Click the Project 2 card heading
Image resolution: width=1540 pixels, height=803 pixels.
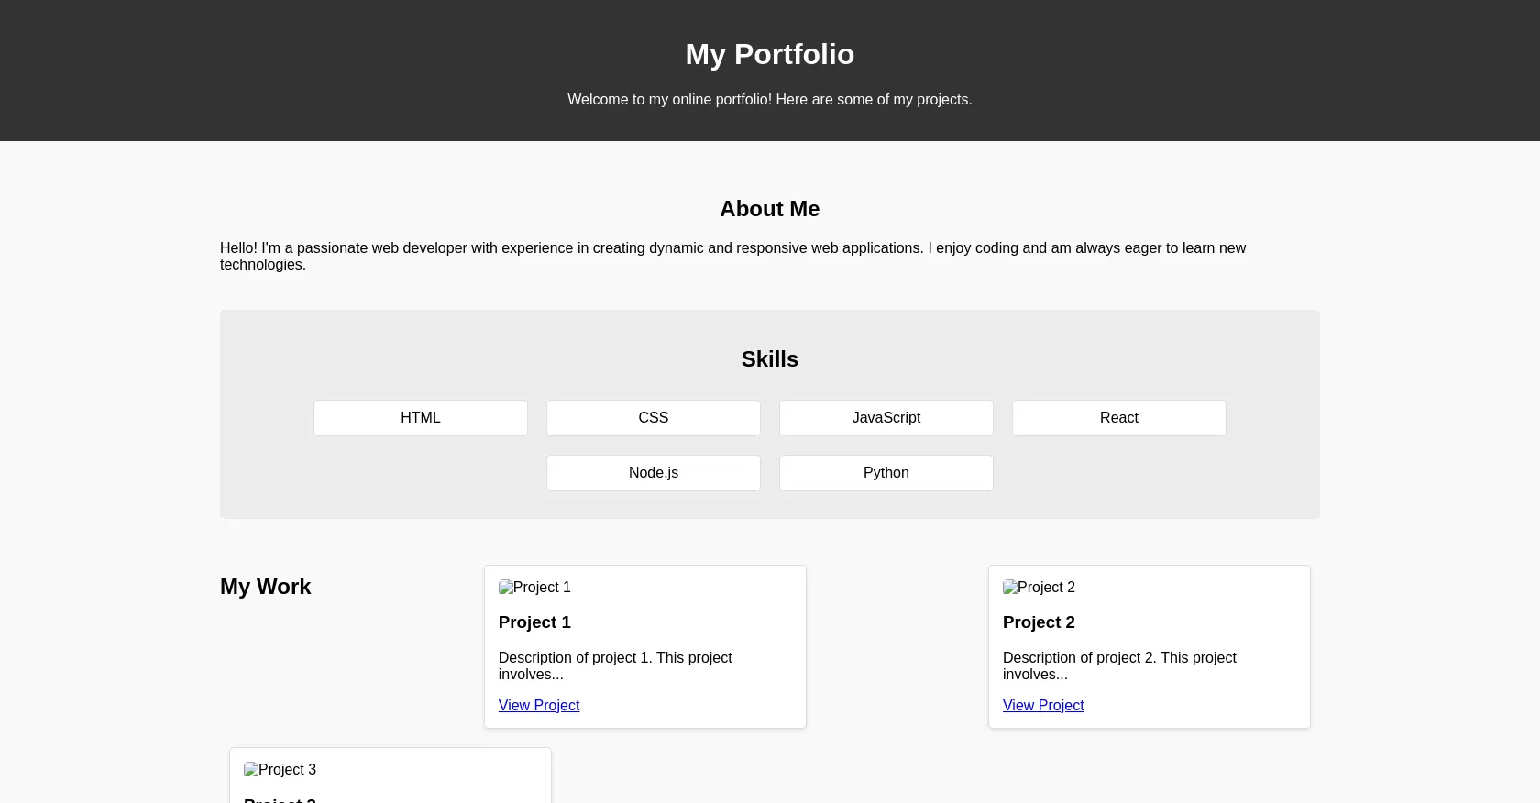tap(1039, 622)
